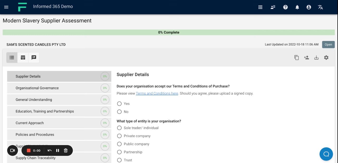338x163 pixels.
Task: Click the Open status button
Action: (328, 45)
